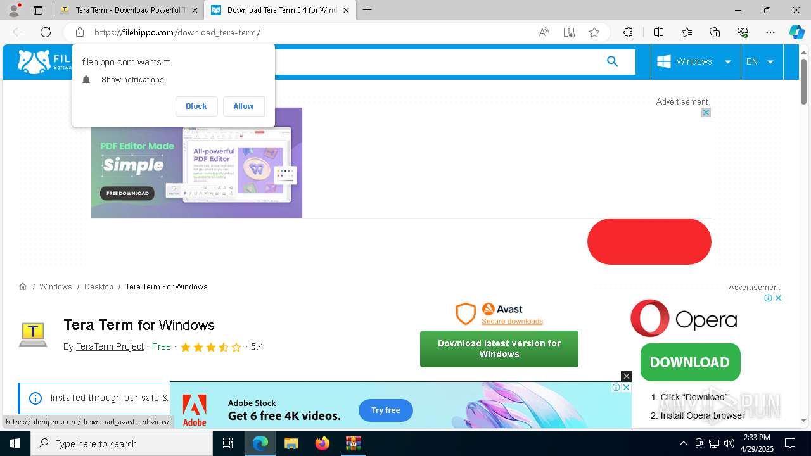
Task: Show hidden system tray icons
Action: [x=683, y=443]
